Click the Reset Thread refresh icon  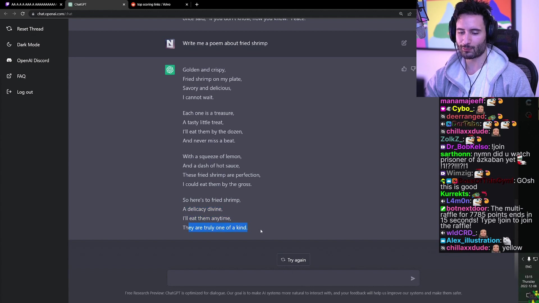pos(9,29)
